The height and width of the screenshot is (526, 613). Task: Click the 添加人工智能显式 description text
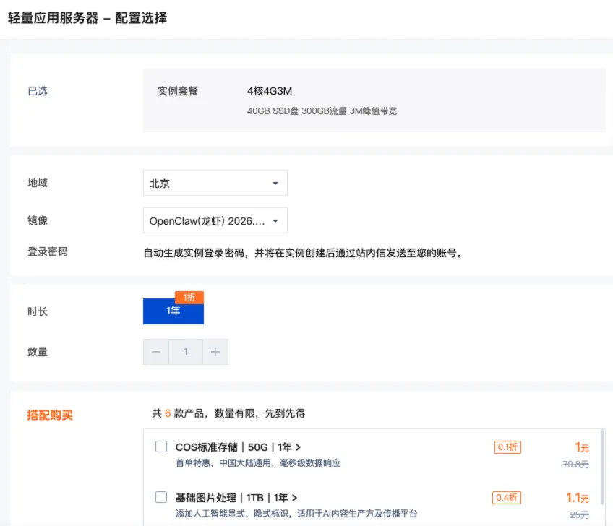(x=296, y=513)
